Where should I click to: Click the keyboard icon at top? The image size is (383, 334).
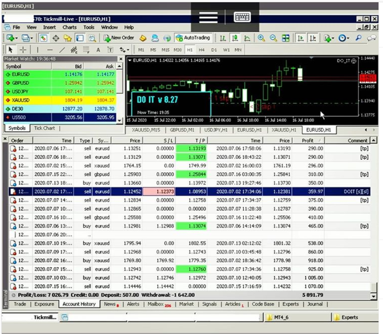click(242, 17)
